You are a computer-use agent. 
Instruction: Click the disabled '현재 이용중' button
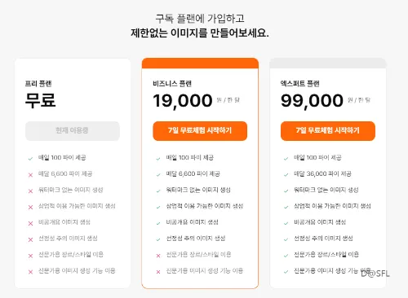[x=73, y=131]
